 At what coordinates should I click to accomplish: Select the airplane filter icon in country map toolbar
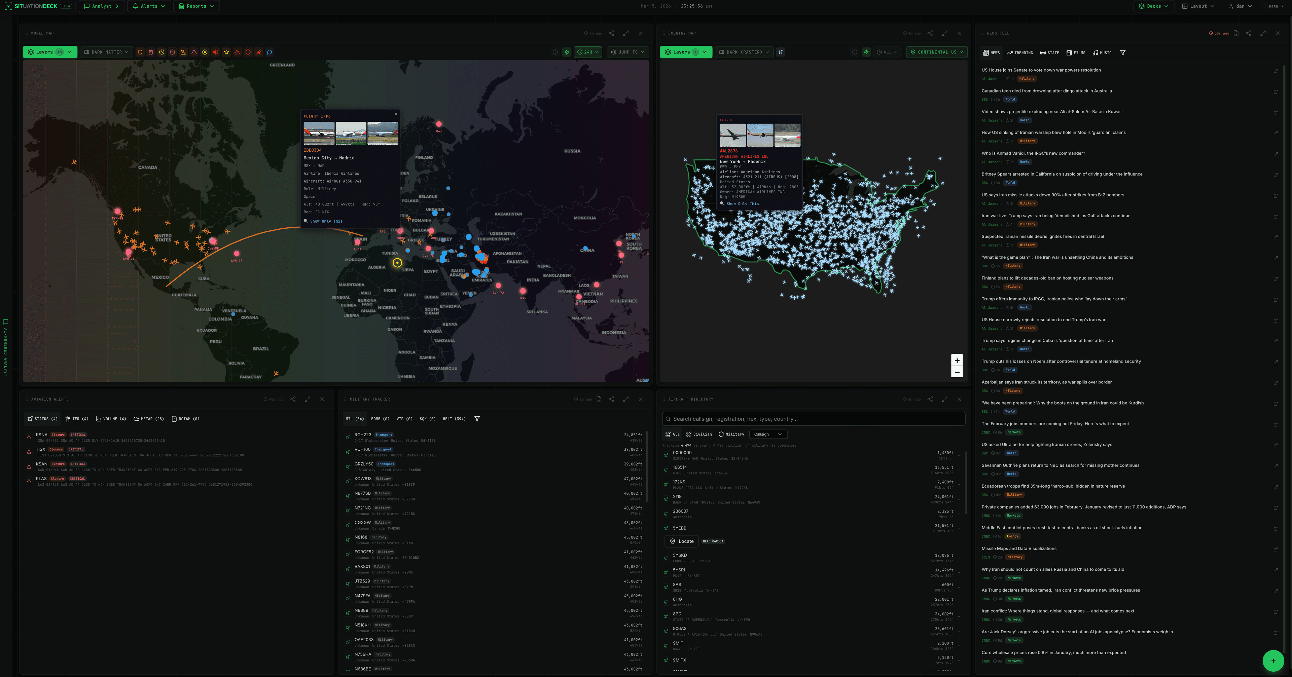[x=781, y=52]
